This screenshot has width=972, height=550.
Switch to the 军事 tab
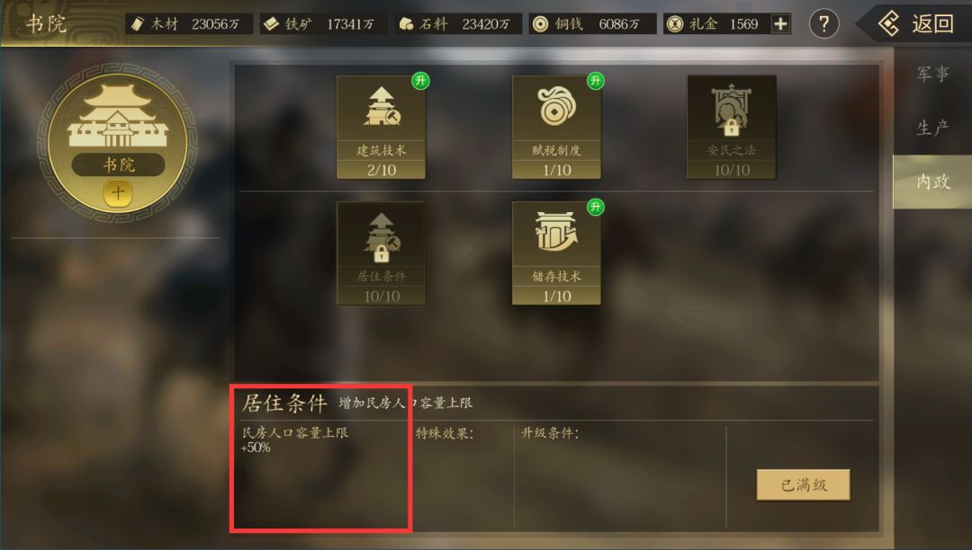(932, 75)
